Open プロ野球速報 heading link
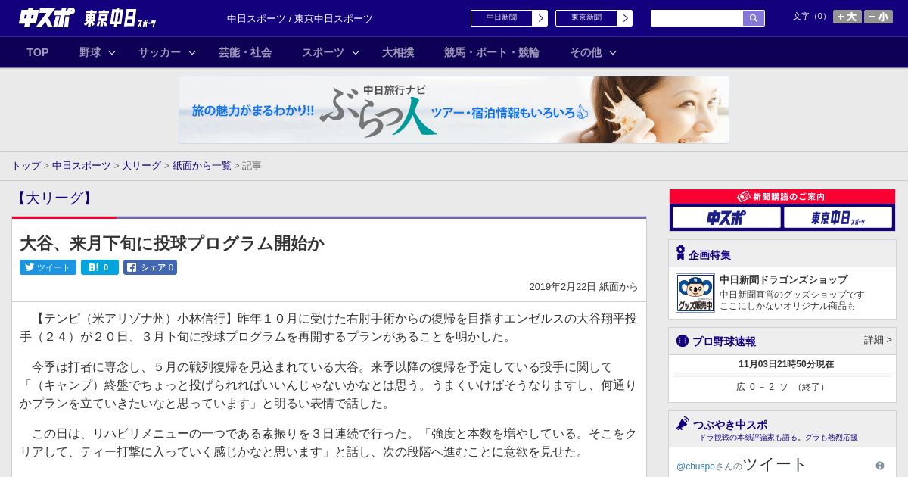This screenshot has height=477, width=908. click(x=724, y=341)
